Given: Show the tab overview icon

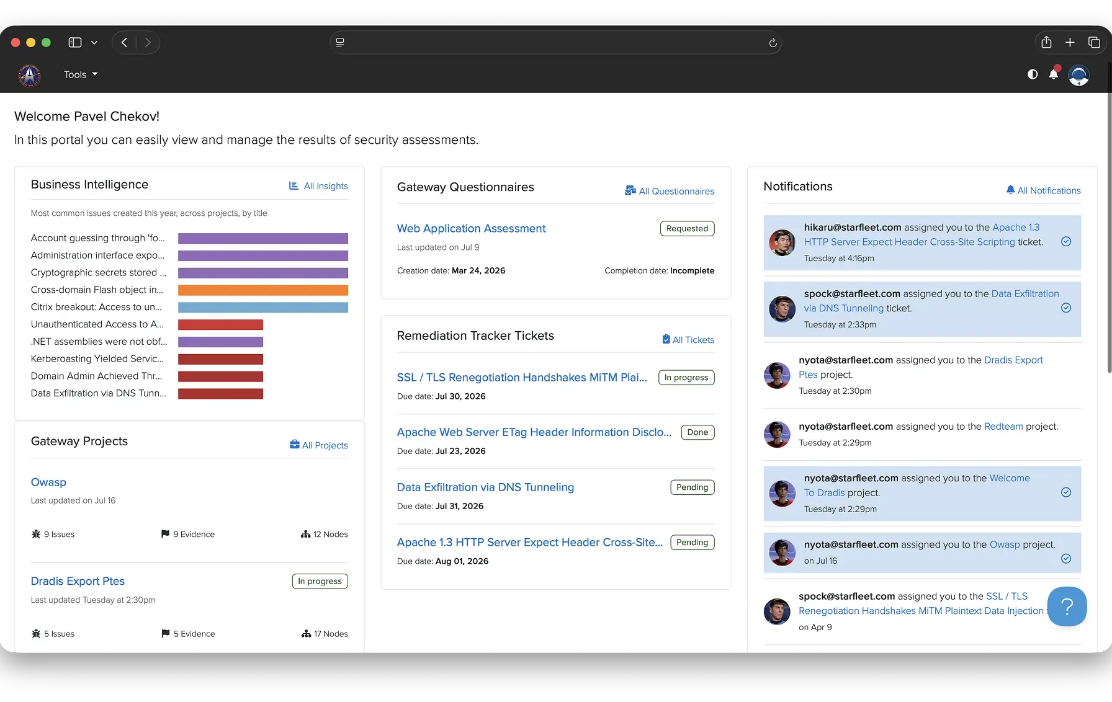Looking at the screenshot, I should click(x=1094, y=42).
